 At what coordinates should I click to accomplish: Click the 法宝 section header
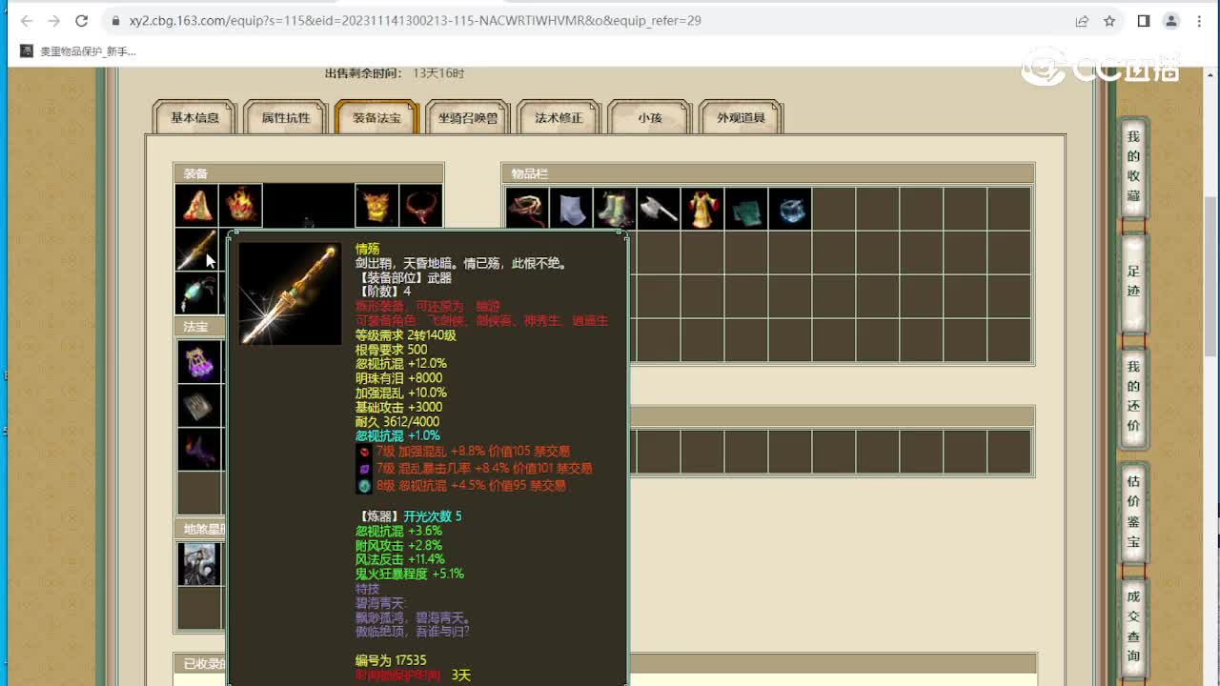tap(201, 327)
